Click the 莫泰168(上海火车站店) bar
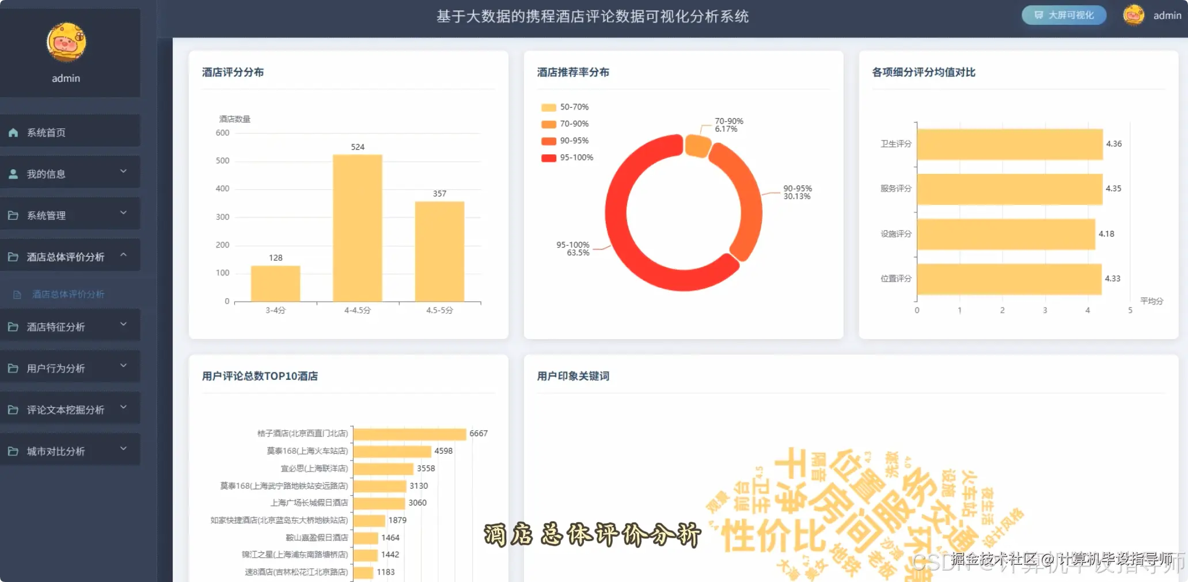 pos(392,451)
